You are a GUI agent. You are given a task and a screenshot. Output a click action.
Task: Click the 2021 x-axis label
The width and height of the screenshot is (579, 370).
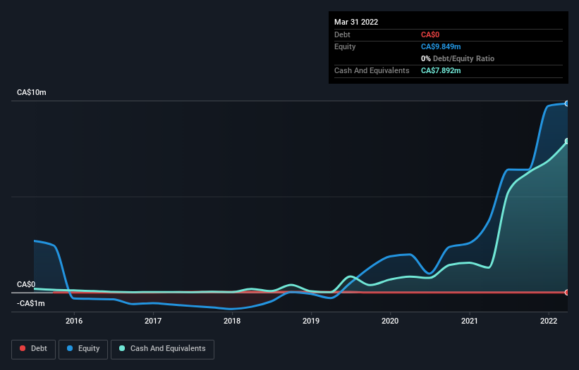click(x=469, y=321)
